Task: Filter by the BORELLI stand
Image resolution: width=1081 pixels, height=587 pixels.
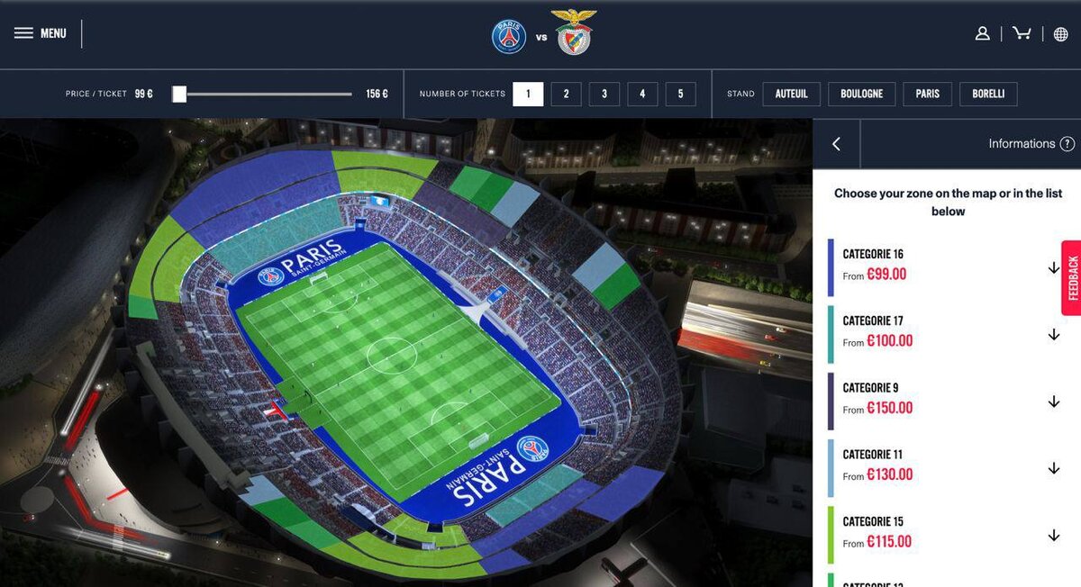Action: click(988, 94)
